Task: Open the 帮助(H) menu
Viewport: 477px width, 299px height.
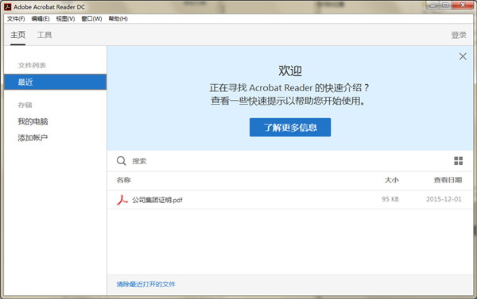Action: tap(118, 19)
